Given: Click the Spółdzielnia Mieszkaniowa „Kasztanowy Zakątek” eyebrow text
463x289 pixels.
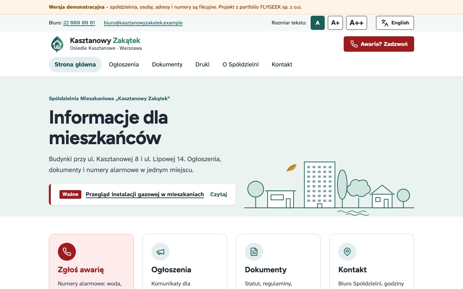Looking at the screenshot, I should pos(109,99).
